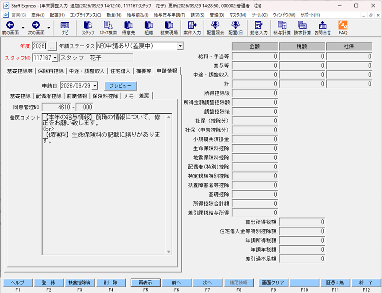Viewport: 382px width, 293px height.
Task: Click the プレビュー button
Action: pyautogui.click(x=120, y=86)
